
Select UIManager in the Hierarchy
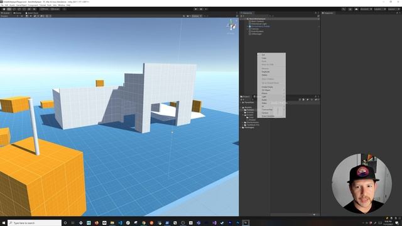[x=256, y=34]
